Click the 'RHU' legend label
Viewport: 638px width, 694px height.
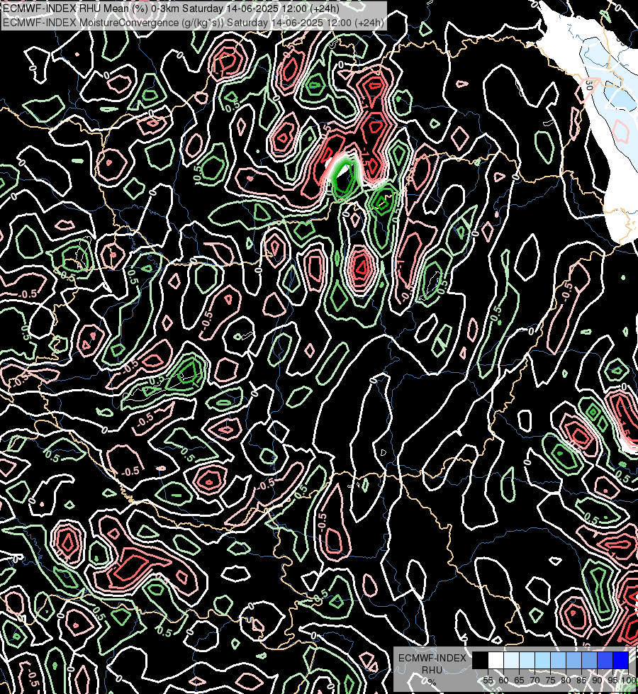pyautogui.click(x=432, y=670)
